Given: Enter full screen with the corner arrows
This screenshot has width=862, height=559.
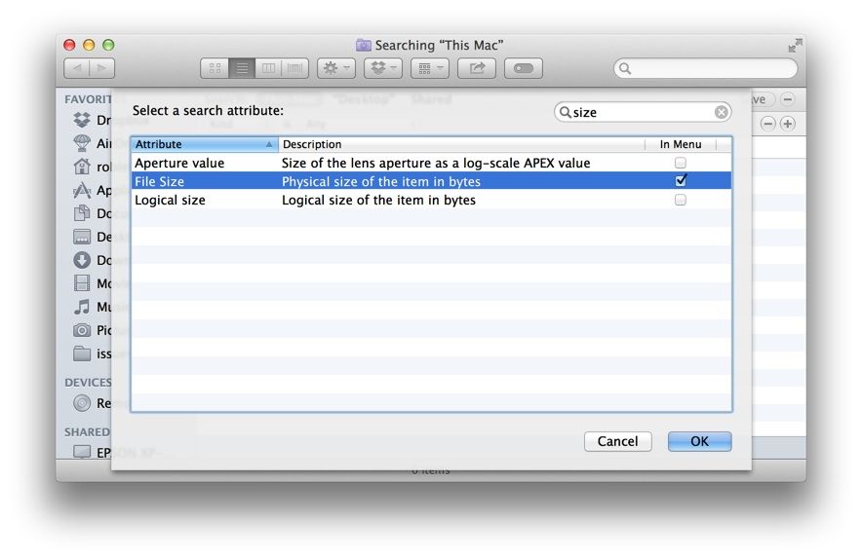Looking at the screenshot, I should click(x=796, y=45).
